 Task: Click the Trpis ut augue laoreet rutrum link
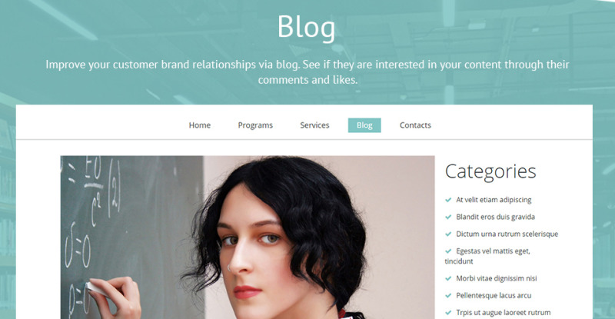point(504,313)
